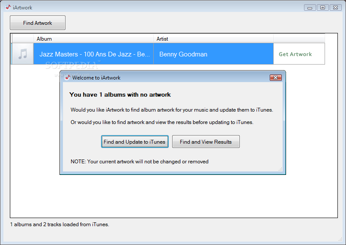Choose Find and Update to iTunes
Viewport: 346px width, 245px height.
134,142
